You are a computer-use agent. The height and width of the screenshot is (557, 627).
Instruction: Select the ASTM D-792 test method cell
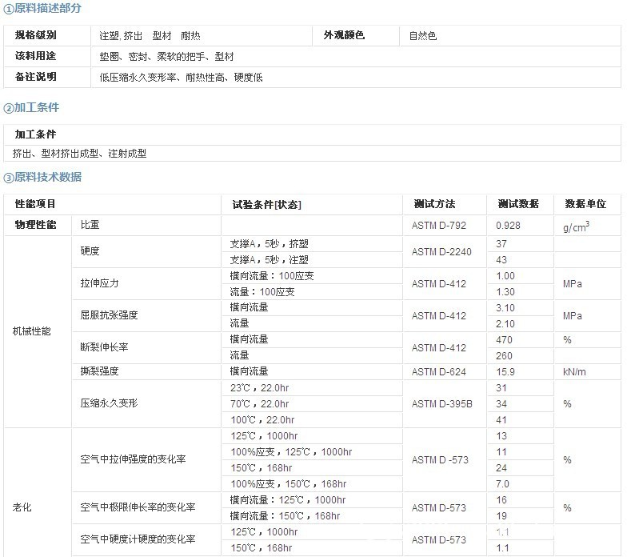[x=438, y=226]
